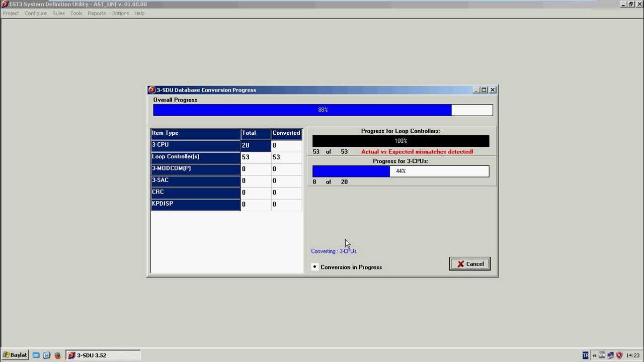Click the Show Desktop quick launch icon
Image resolution: width=644 pixels, height=362 pixels.
(36, 355)
